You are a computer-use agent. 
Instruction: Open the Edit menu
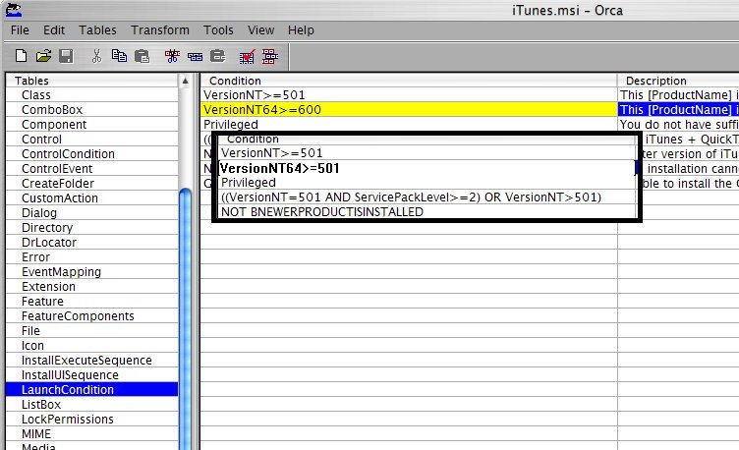[x=54, y=30]
